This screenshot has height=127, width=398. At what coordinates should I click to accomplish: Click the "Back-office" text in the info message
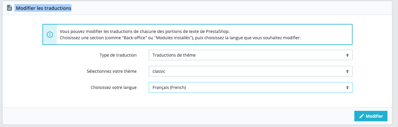(x=134, y=38)
